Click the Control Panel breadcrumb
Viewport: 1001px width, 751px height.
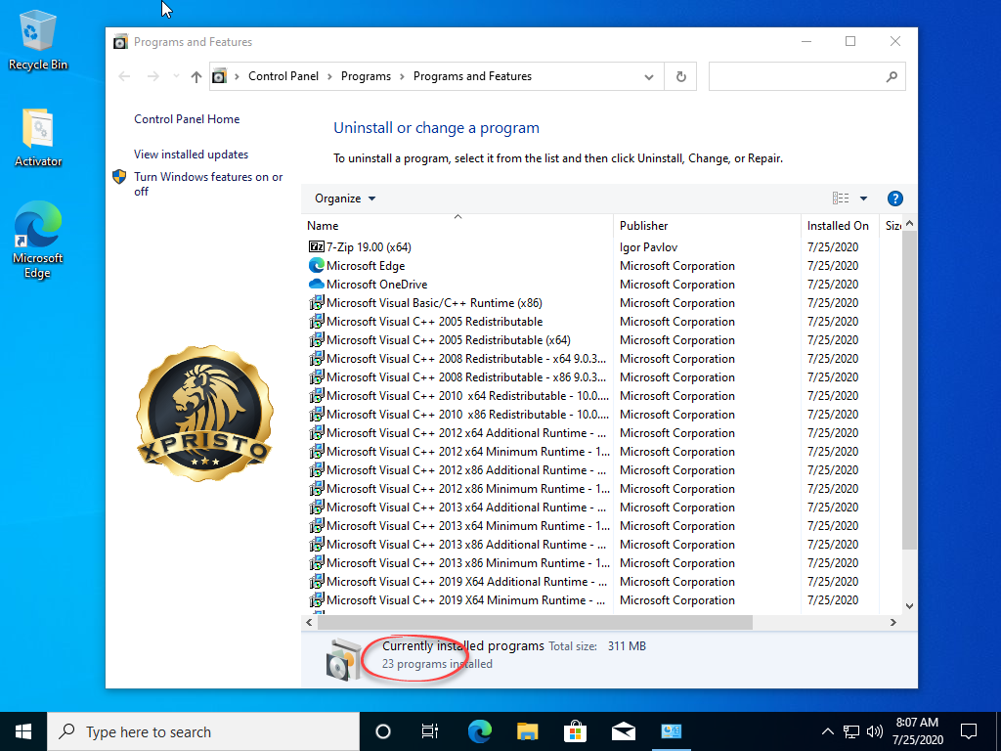coord(283,76)
